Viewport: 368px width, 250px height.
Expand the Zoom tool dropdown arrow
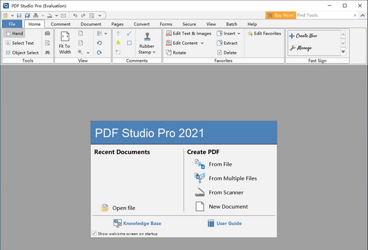[x=88, y=53]
